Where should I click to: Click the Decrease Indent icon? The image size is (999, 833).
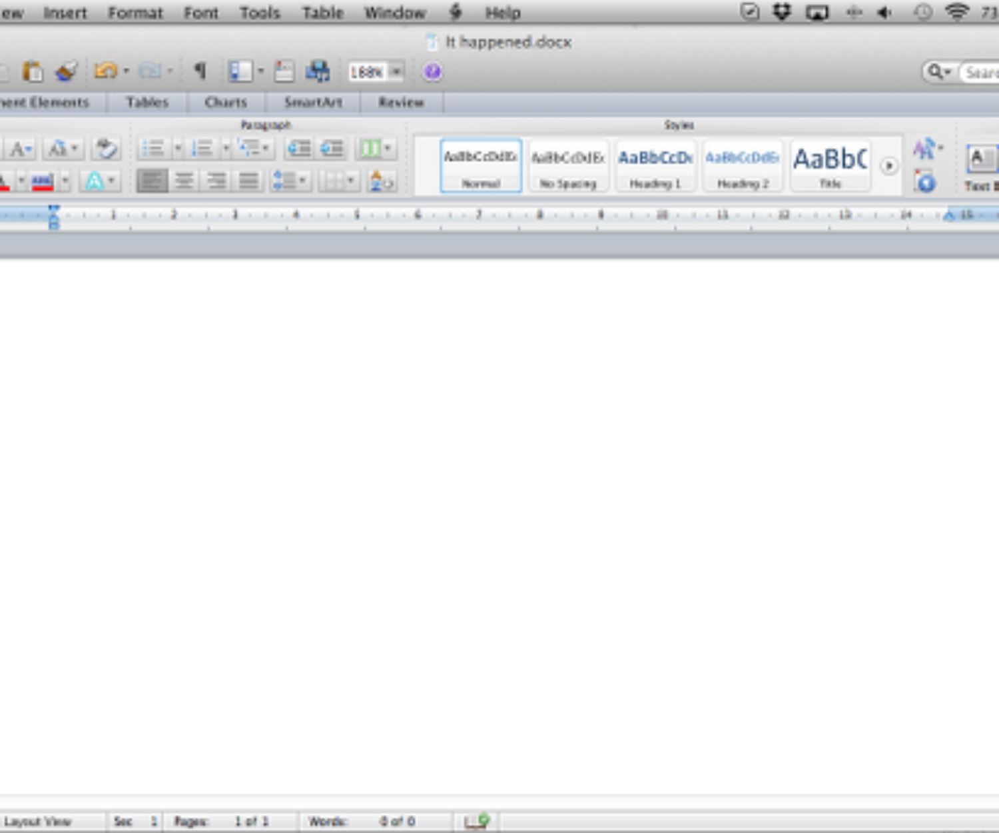click(299, 148)
